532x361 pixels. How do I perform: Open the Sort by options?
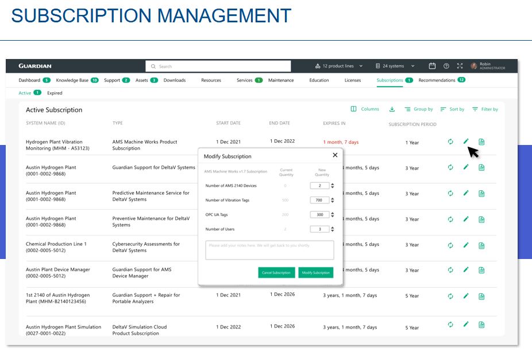[452, 109]
